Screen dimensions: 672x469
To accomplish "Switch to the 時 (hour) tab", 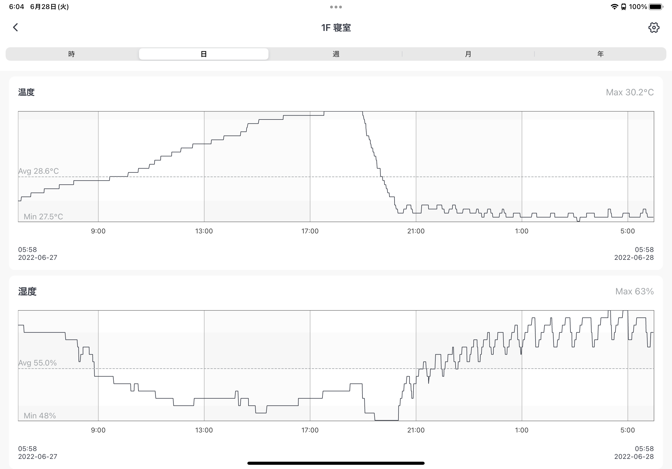I will [72, 54].
